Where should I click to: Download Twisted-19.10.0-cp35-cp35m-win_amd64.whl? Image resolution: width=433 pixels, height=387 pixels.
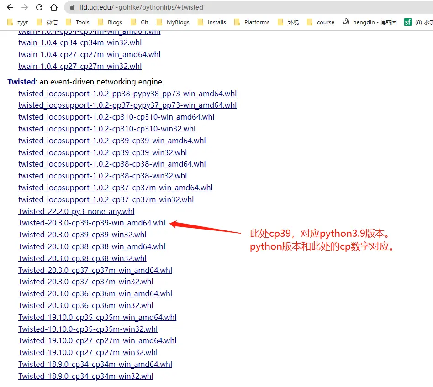(97, 317)
